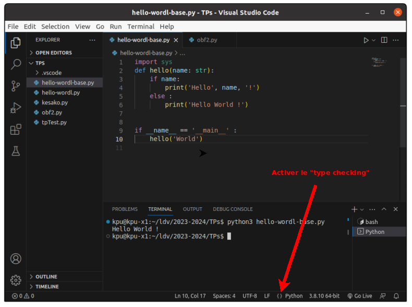Expand the .vscode folder

pyautogui.click(x=65, y=73)
